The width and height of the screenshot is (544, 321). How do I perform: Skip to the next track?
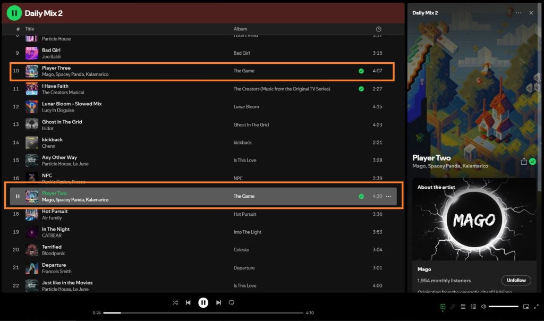[x=218, y=302]
